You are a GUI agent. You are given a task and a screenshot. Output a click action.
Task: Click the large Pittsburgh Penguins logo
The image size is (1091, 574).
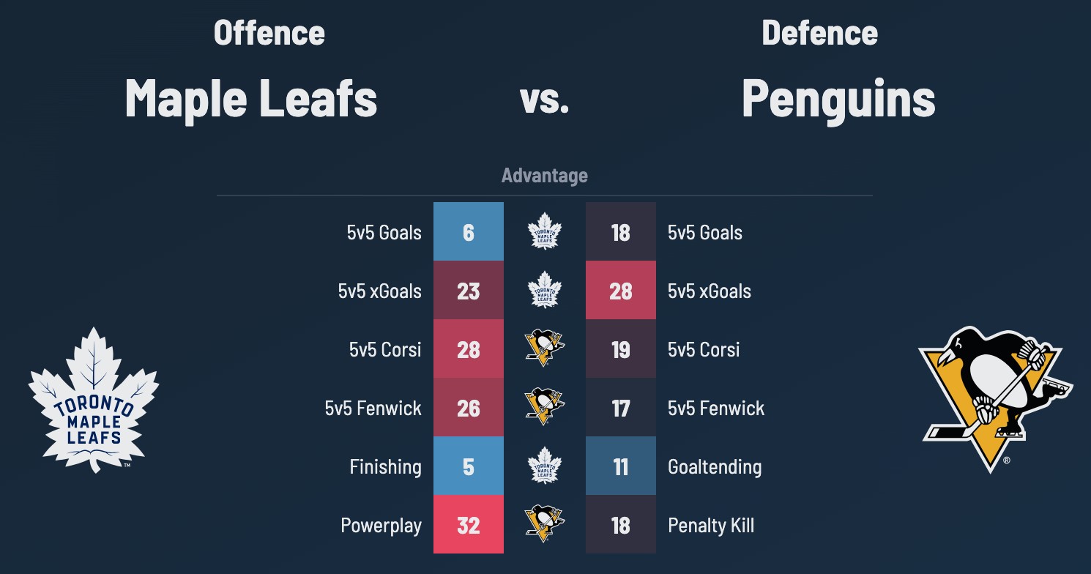click(x=996, y=398)
